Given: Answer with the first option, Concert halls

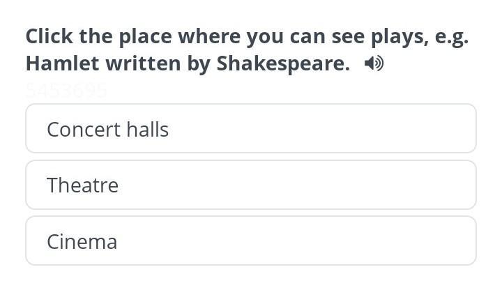Looking at the screenshot, I should click(x=251, y=128).
